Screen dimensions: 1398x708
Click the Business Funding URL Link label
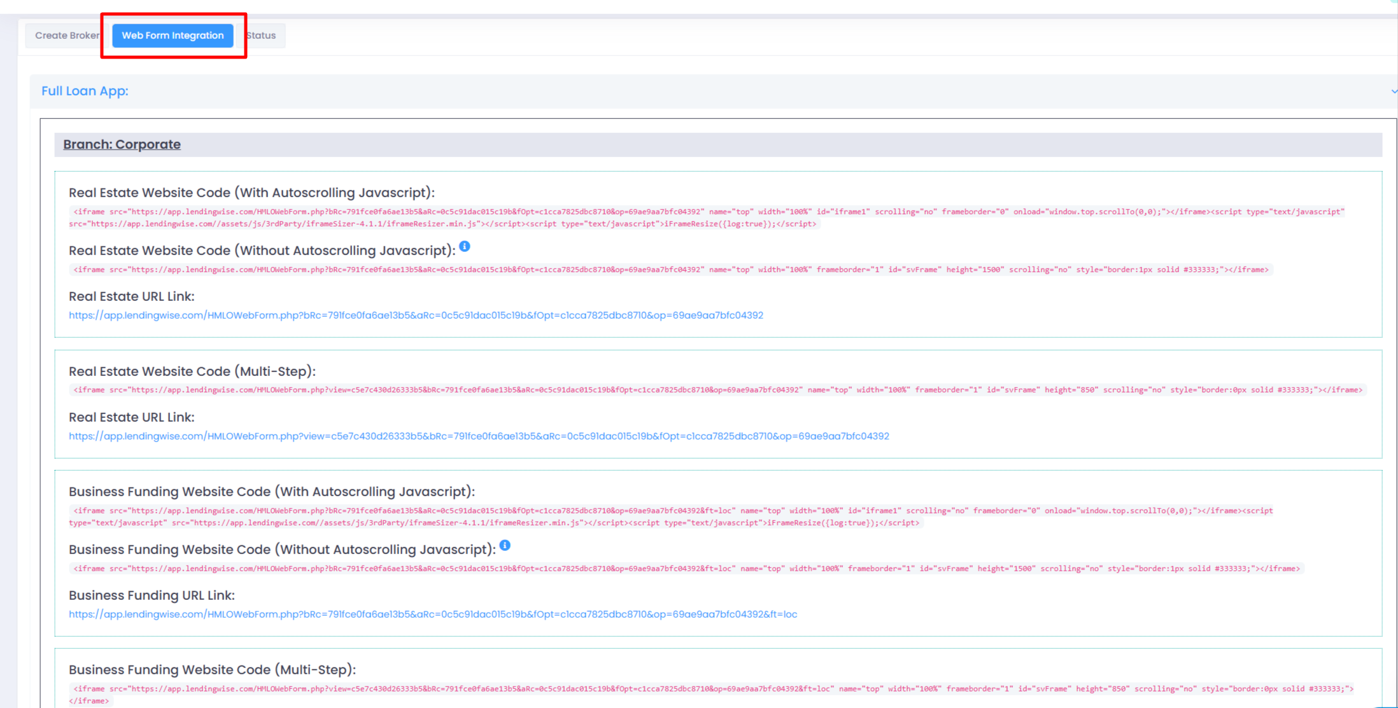click(x=152, y=595)
